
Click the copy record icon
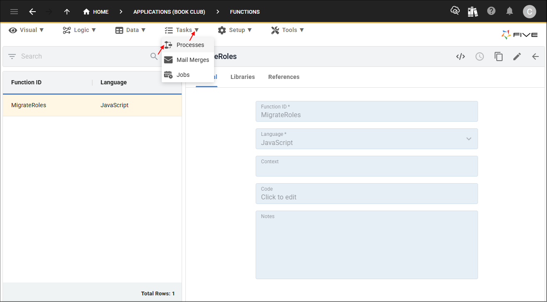pos(498,56)
